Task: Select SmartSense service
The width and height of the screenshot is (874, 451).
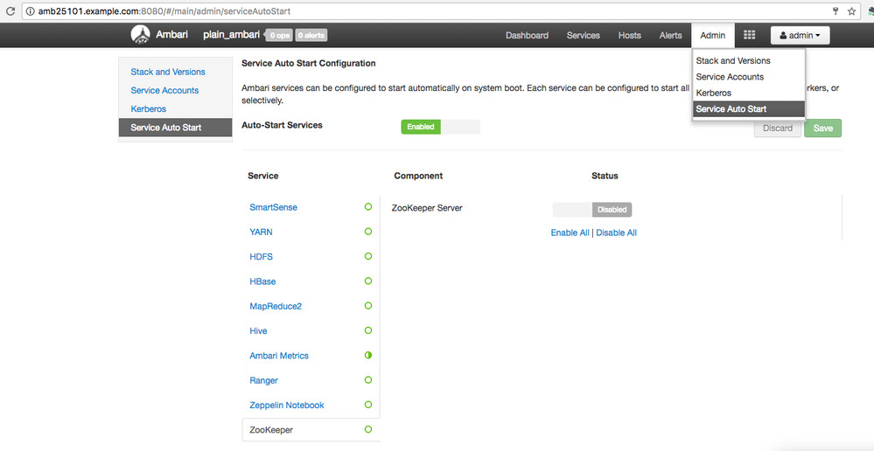Action: coord(273,207)
